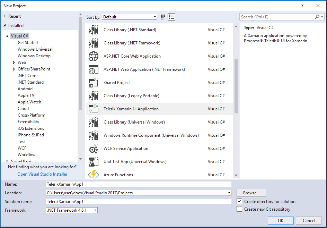This screenshot has width=327, height=228.
Task: Click the WCF Service Application gear icon
Action: pyautogui.click(x=94, y=149)
